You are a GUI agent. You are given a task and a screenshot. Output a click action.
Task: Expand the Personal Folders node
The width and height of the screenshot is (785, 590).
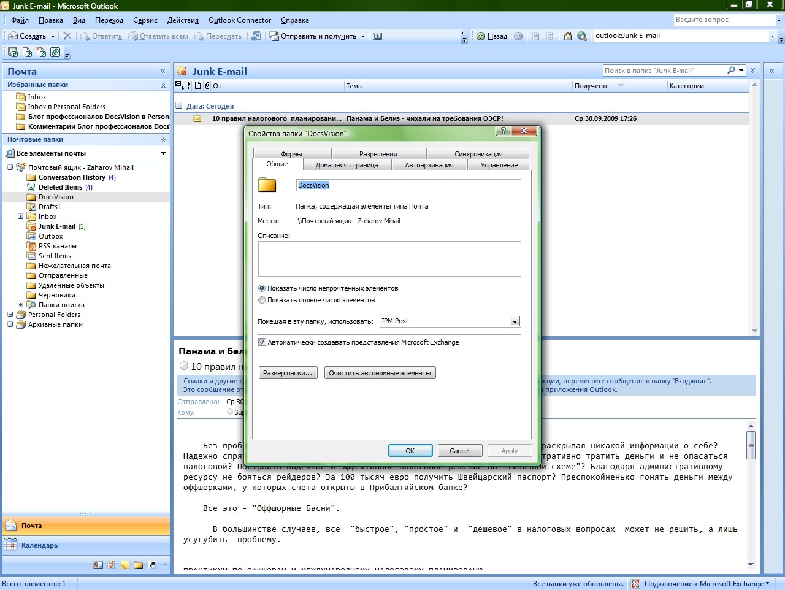tap(10, 315)
